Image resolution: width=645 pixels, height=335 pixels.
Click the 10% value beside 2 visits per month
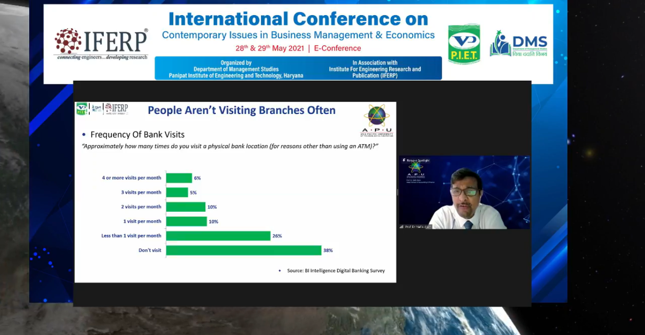212,207
